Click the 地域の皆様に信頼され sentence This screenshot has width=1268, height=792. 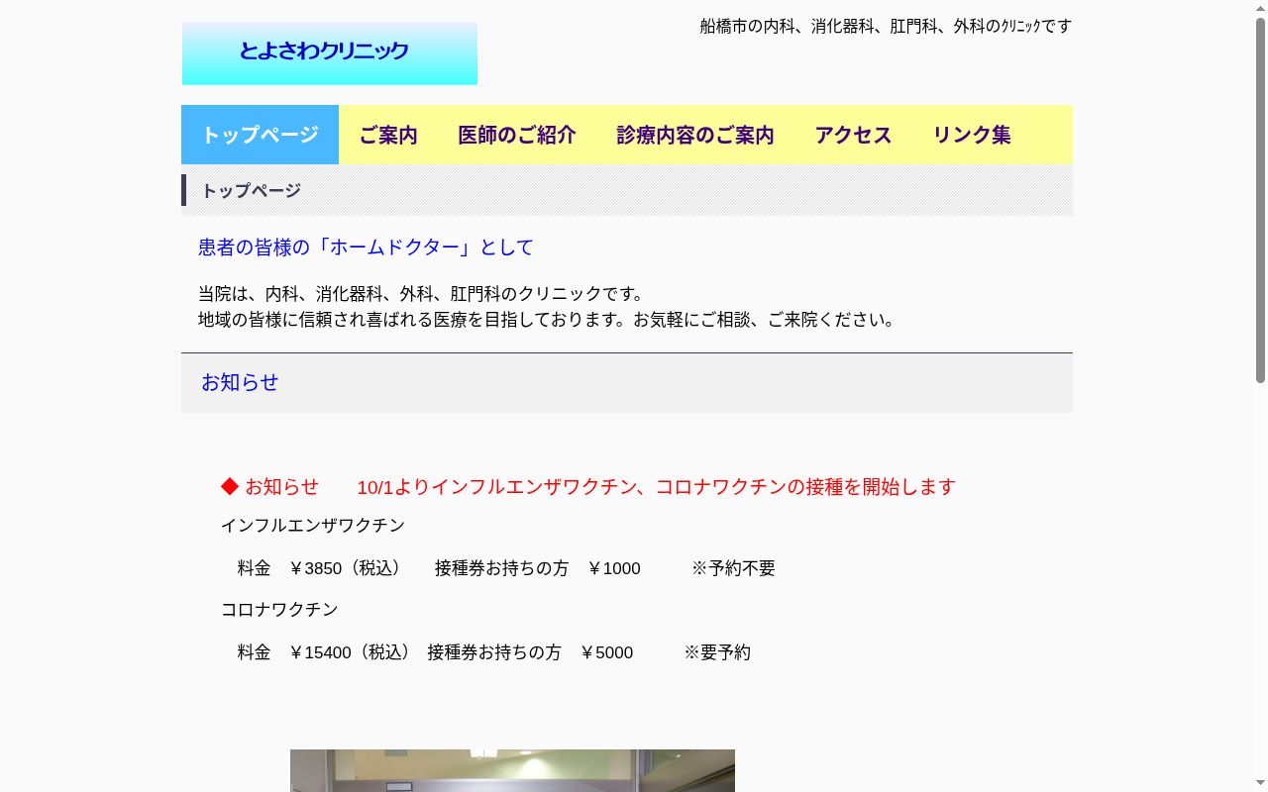click(546, 320)
